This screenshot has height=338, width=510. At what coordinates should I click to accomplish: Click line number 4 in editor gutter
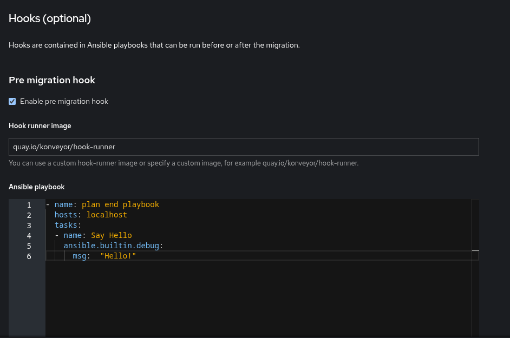click(29, 236)
